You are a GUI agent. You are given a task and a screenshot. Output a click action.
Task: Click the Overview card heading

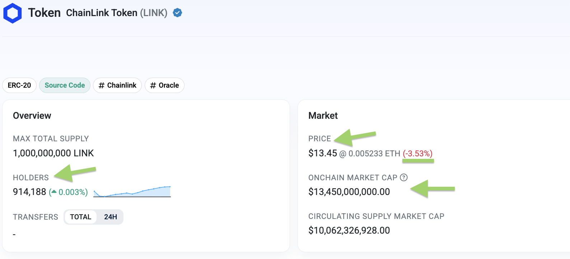coord(32,116)
